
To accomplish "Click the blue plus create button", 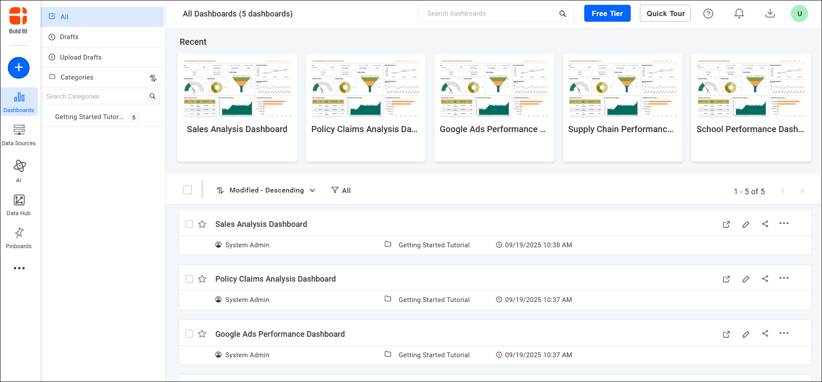I will coord(19,68).
